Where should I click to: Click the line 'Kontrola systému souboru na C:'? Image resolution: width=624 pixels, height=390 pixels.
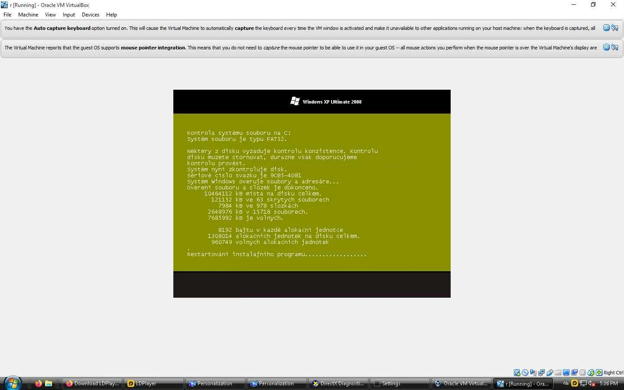point(239,133)
